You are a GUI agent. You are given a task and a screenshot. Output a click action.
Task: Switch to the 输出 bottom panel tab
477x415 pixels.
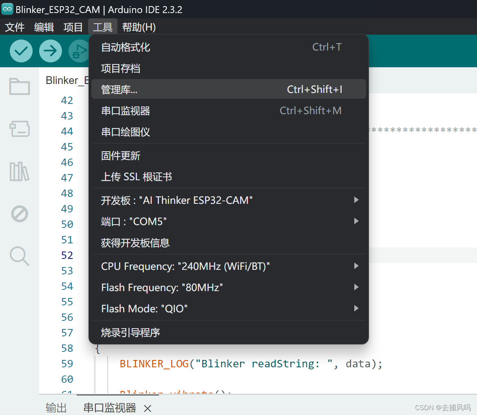56,408
